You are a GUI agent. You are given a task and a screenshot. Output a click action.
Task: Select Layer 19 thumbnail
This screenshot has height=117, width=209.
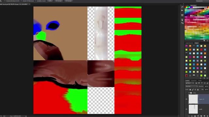(193, 99)
